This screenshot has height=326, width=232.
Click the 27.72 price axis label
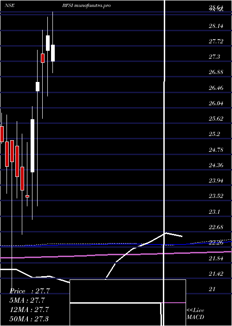coord(216,41)
